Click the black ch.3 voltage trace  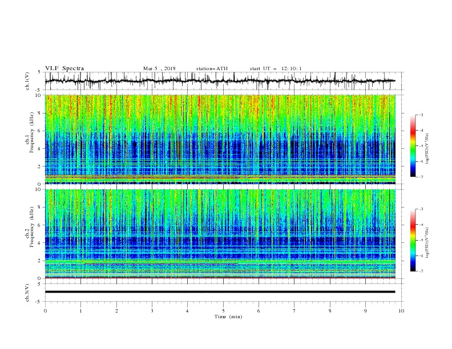click(220, 292)
